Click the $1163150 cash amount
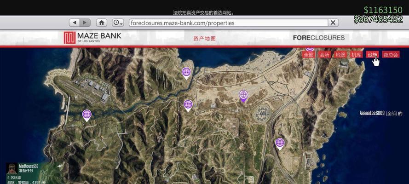Viewport: 409px width, 184px height. (383, 10)
